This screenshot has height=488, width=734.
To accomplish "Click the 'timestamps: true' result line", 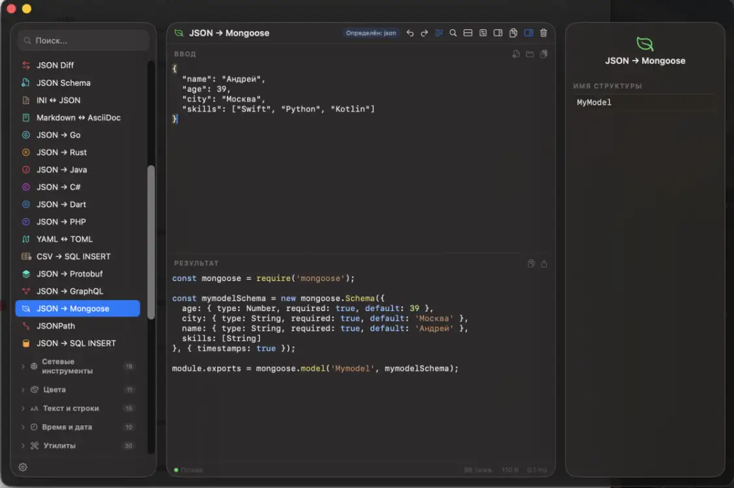I will click(x=233, y=349).
